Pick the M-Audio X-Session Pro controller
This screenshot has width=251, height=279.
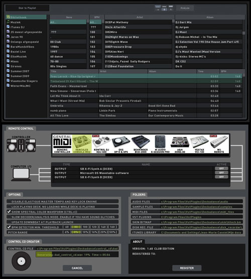tap(160, 144)
